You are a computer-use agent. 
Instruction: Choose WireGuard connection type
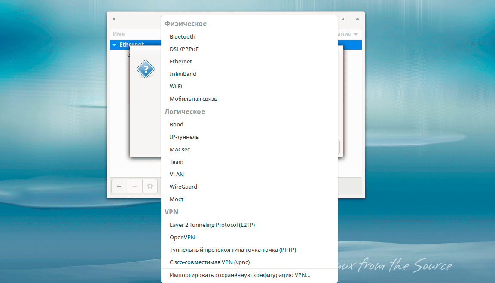point(249,187)
